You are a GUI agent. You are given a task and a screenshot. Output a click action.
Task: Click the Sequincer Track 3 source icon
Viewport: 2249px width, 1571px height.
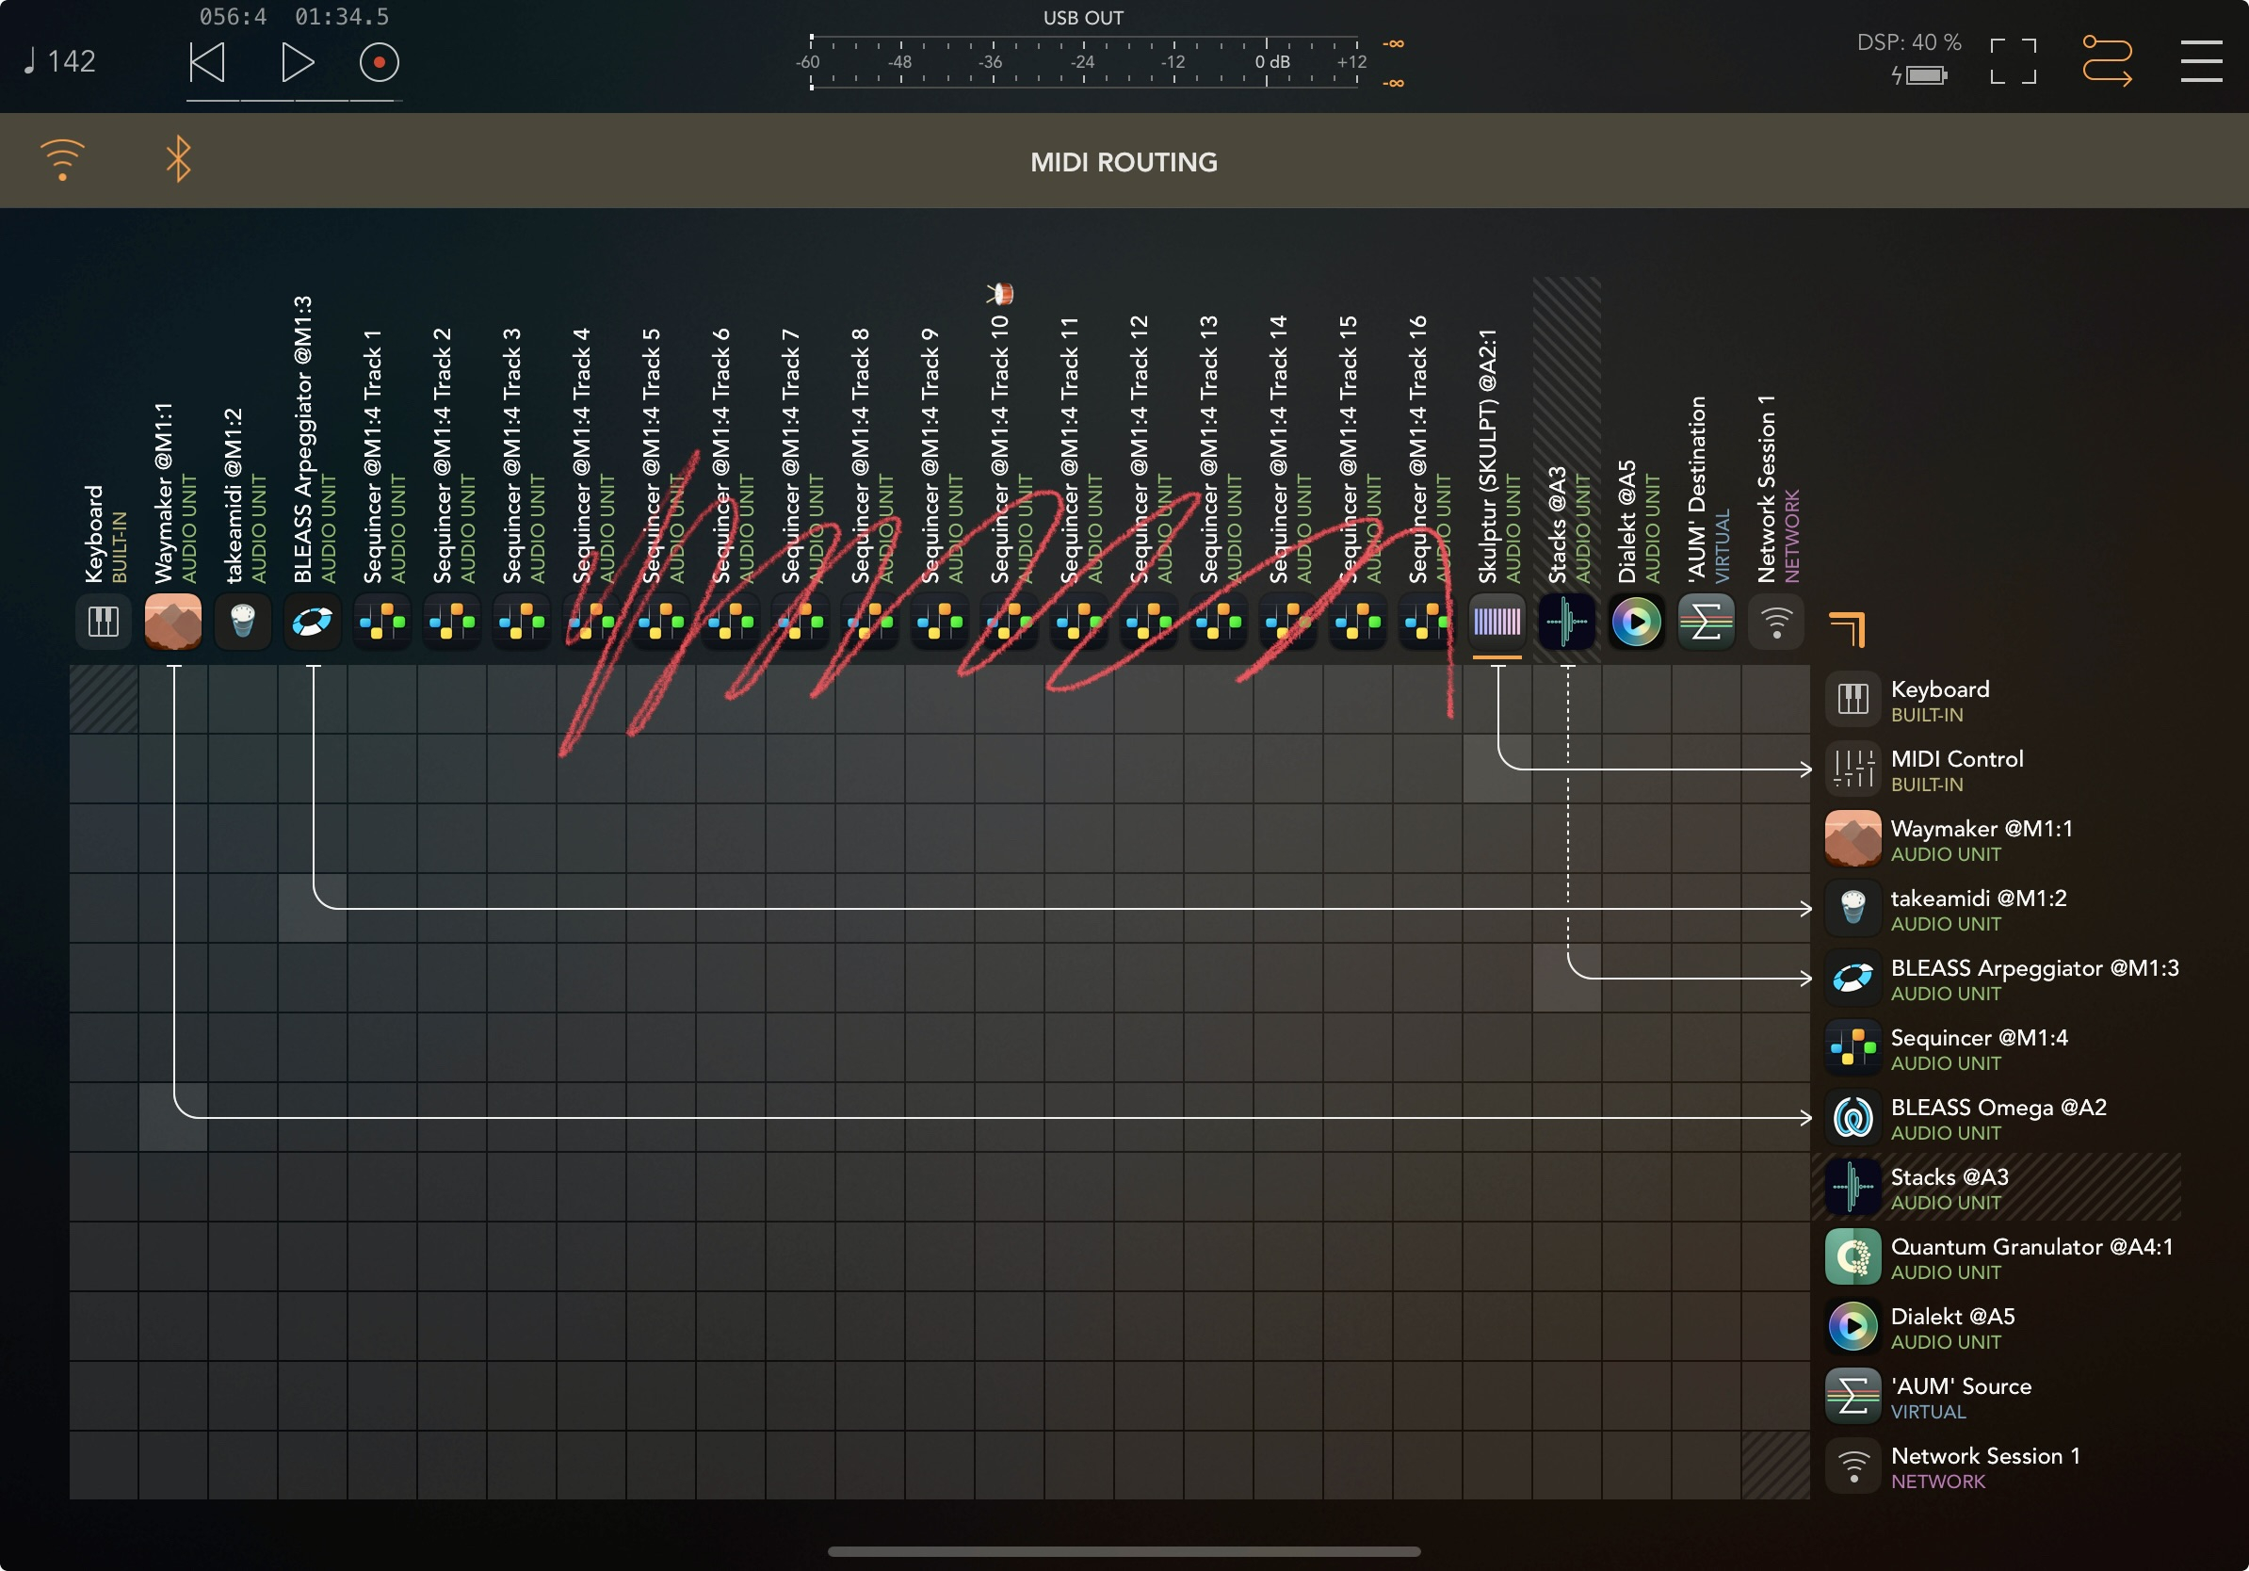pos(521,621)
